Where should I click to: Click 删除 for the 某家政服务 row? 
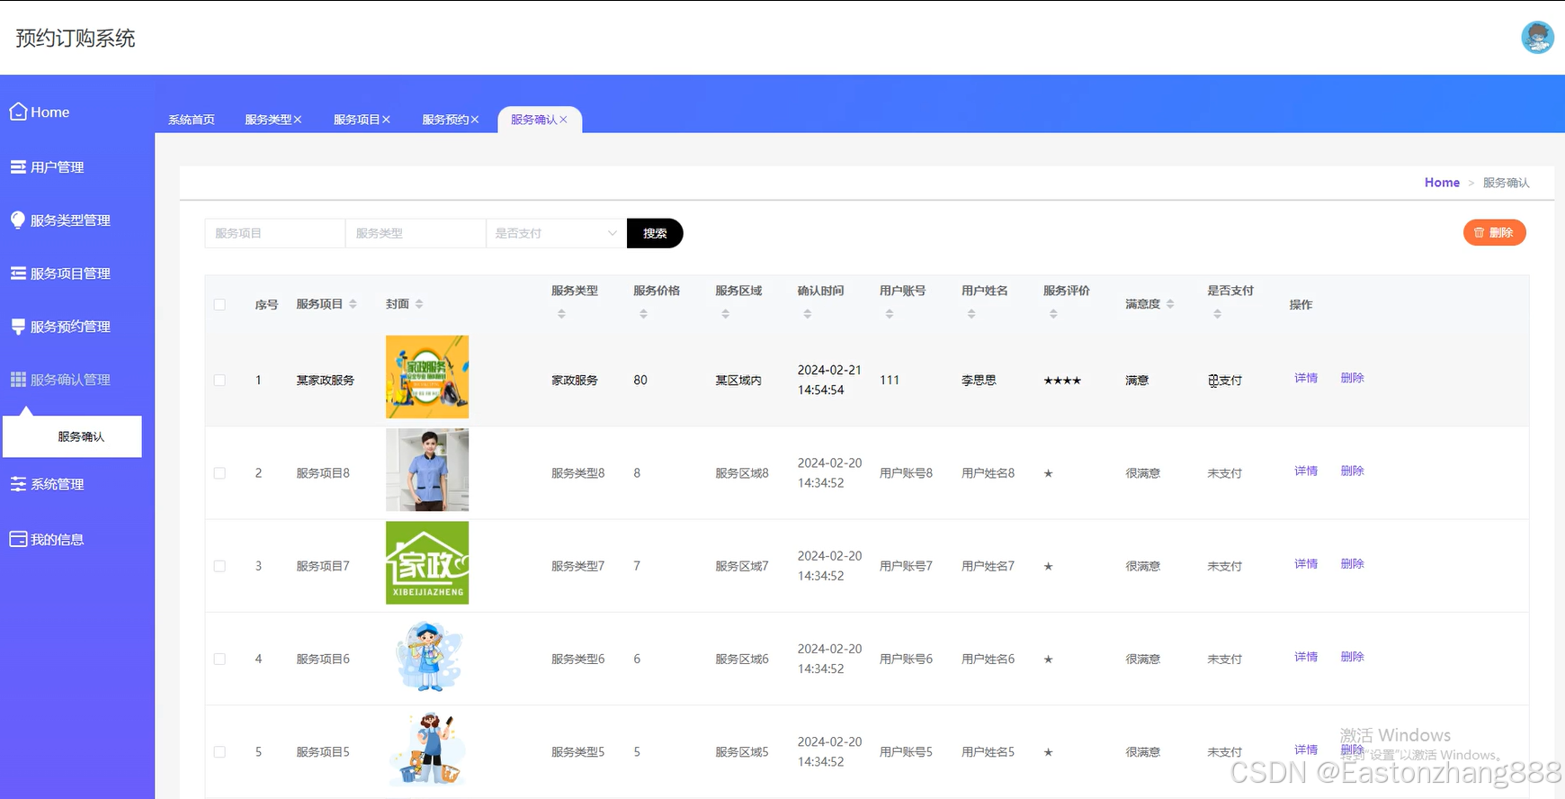pyautogui.click(x=1352, y=378)
